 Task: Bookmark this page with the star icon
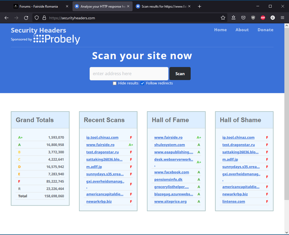pyautogui.click(x=223, y=18)
